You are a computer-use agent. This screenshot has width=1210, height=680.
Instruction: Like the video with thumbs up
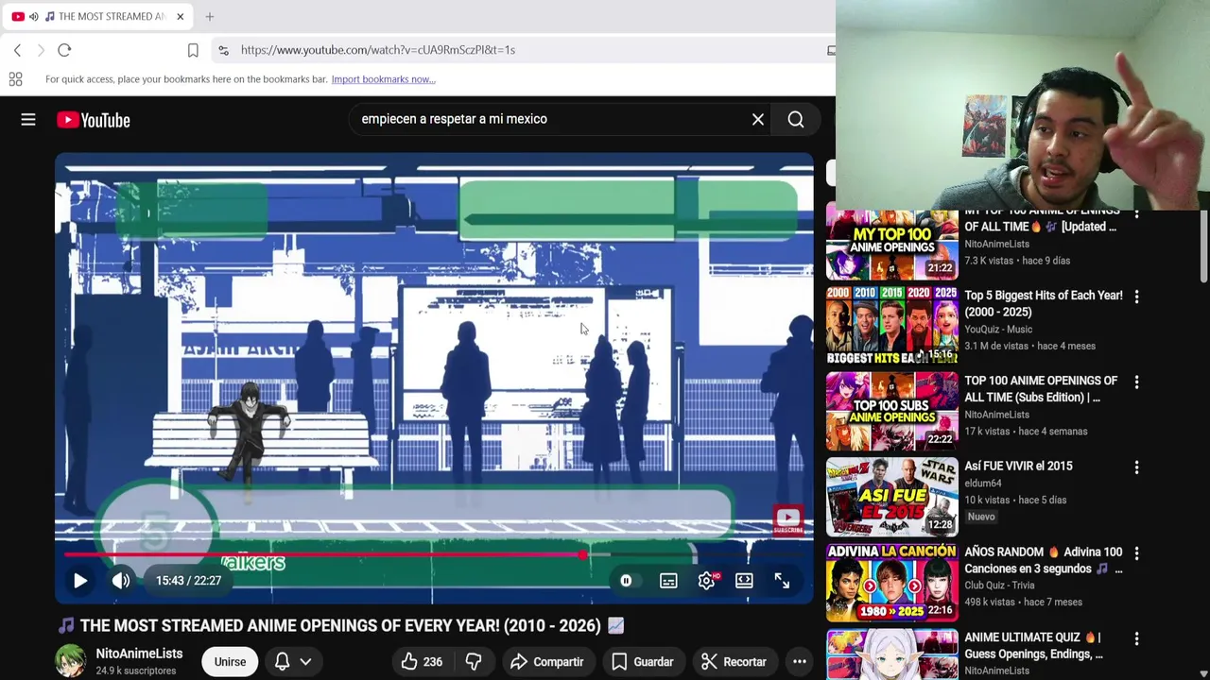click(x=422, y=662)
